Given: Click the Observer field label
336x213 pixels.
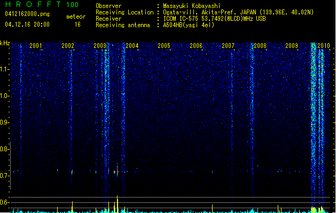Looking at the screenshot, I should (x=108, y=6).
